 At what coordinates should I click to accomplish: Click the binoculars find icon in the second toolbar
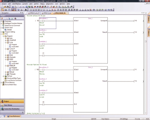[26, 10]
